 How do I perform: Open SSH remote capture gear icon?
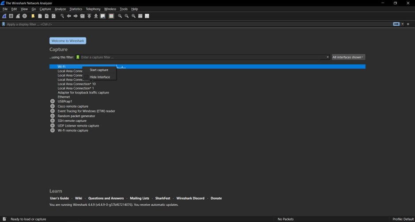(x=53, y=121)
